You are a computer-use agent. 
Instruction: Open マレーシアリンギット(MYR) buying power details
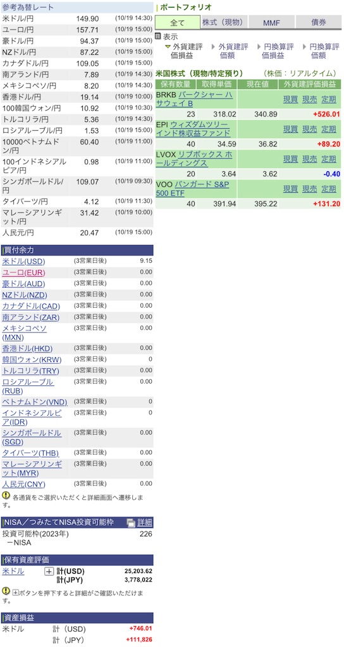point(32,468)
